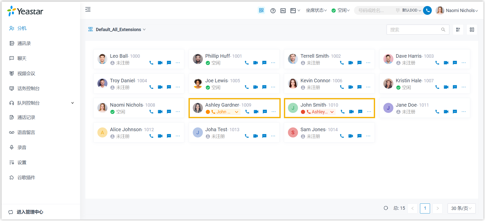485x221 pixels.
Task: Open more options for Leo Ball
Action: [x=178, y=63]
